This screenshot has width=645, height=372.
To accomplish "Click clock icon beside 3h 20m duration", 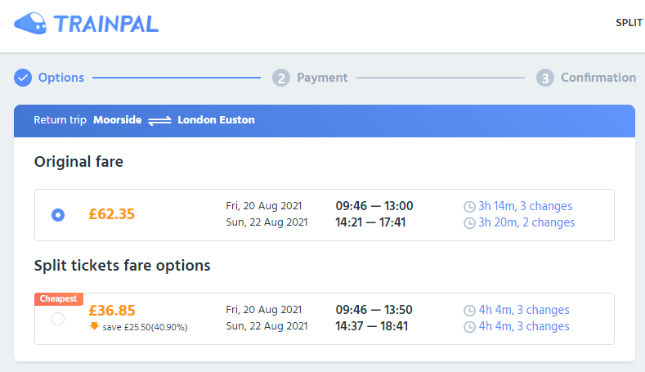I will pyautogui.click(x=469, y=223).
